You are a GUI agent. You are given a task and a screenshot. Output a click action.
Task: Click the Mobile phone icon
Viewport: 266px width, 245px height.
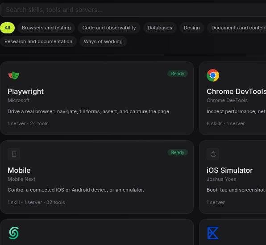click(x=14, y=154)
